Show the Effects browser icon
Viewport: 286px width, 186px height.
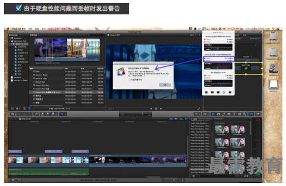tap(213, 114)
